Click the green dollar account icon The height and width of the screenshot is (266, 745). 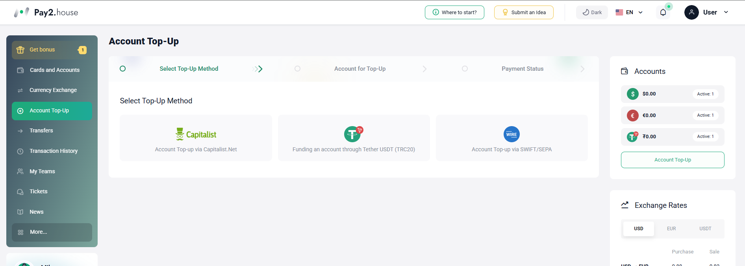632,94
